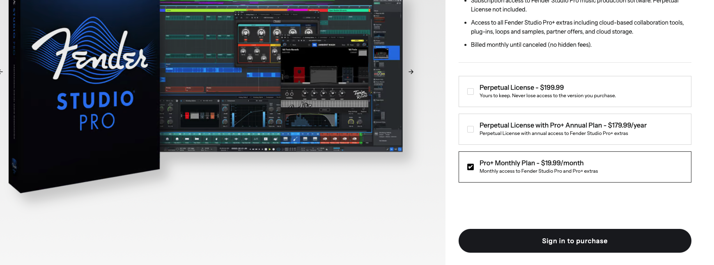714x265 pixels.
Task: Click the Sign in to purchase button
Action: (575, 241)
